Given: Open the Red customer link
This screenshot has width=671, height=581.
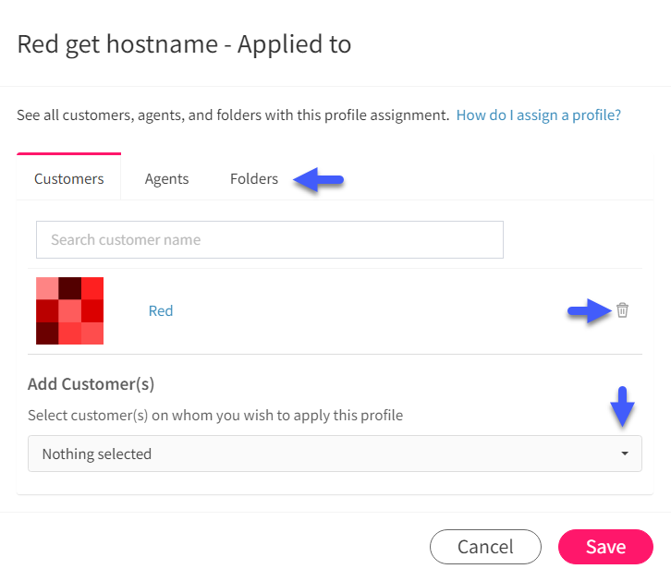Looking at the screenshot, I should (x=161, y=310).
